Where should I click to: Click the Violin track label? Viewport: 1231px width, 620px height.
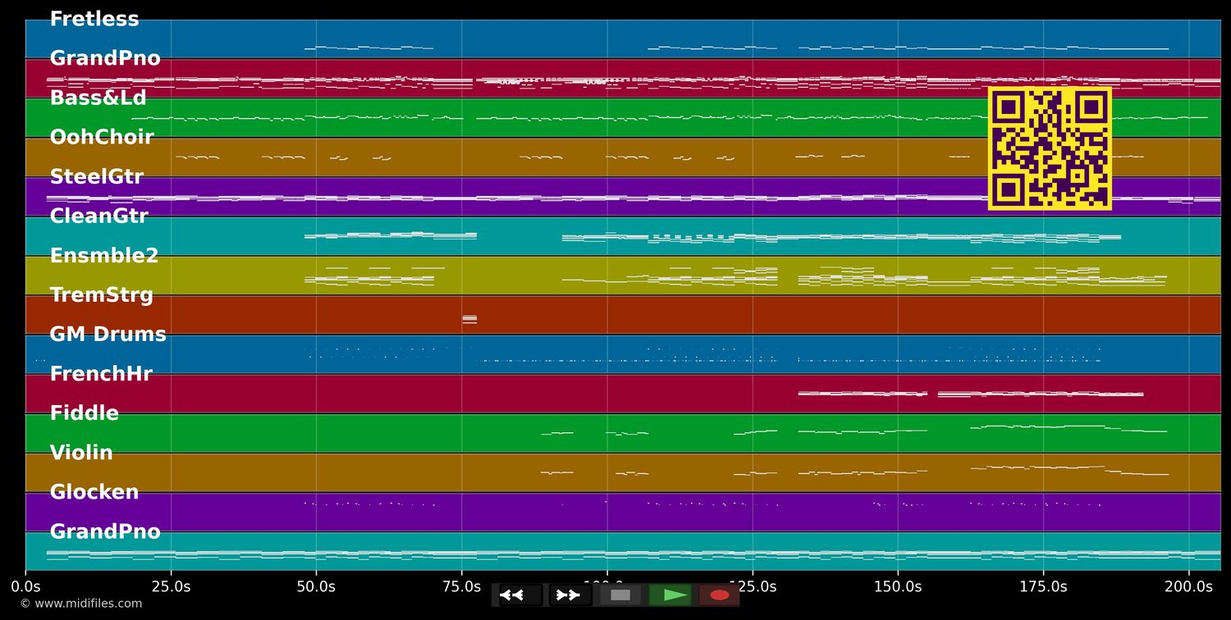[x=81, y=451]
